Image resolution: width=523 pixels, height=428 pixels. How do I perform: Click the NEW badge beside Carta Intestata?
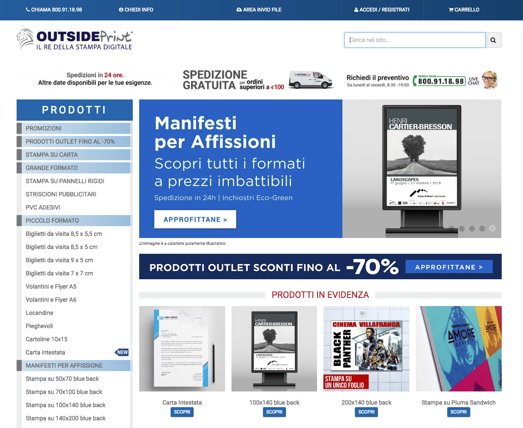122,352
